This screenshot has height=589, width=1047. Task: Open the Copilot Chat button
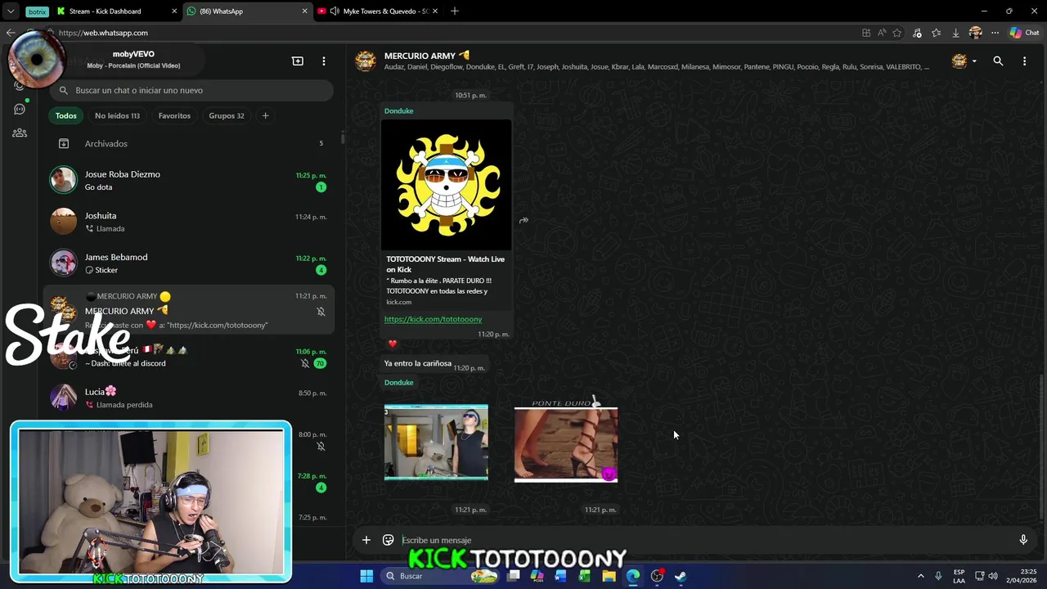coord(1024,33)
